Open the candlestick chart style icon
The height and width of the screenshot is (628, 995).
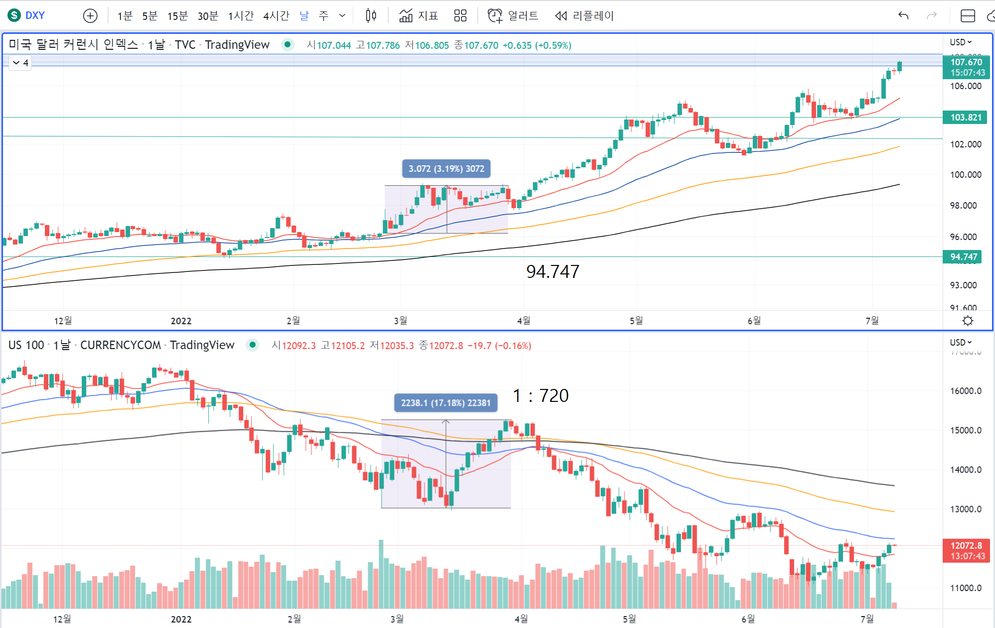(x=371, y=16)
